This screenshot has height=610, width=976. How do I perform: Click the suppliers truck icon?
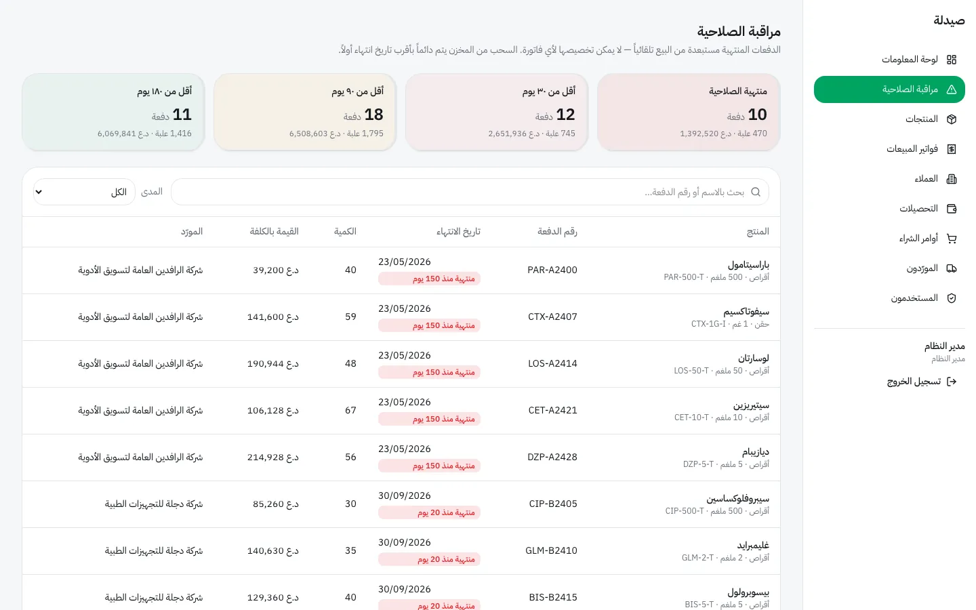952,268
